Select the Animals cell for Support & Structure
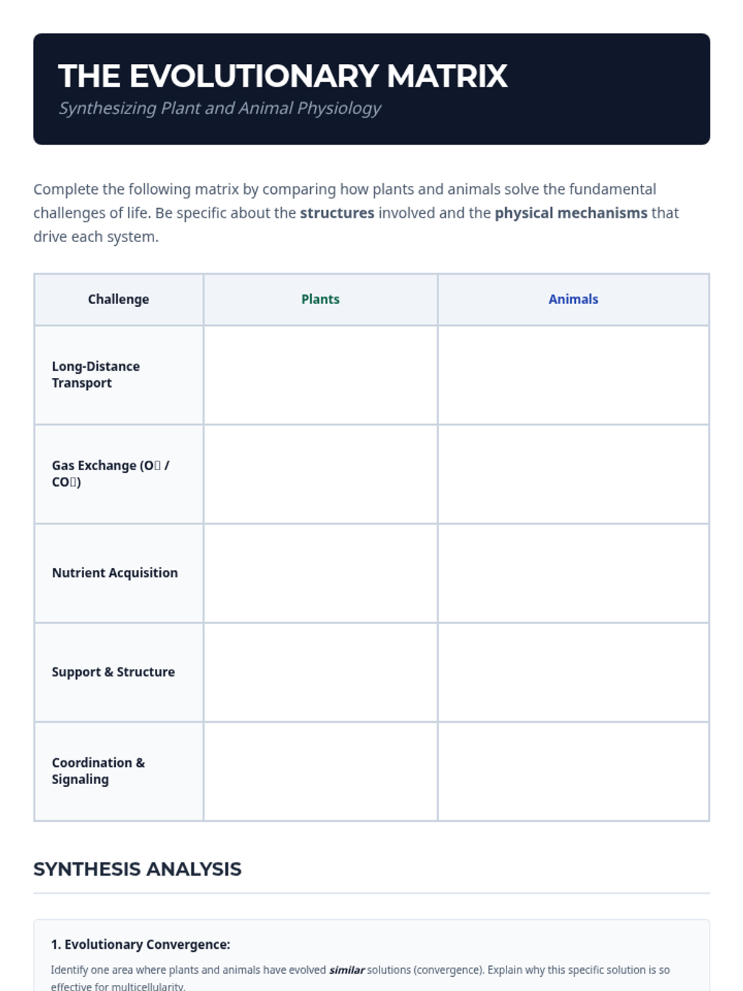This screenshot has width=743, height=991. click(573, 672)
